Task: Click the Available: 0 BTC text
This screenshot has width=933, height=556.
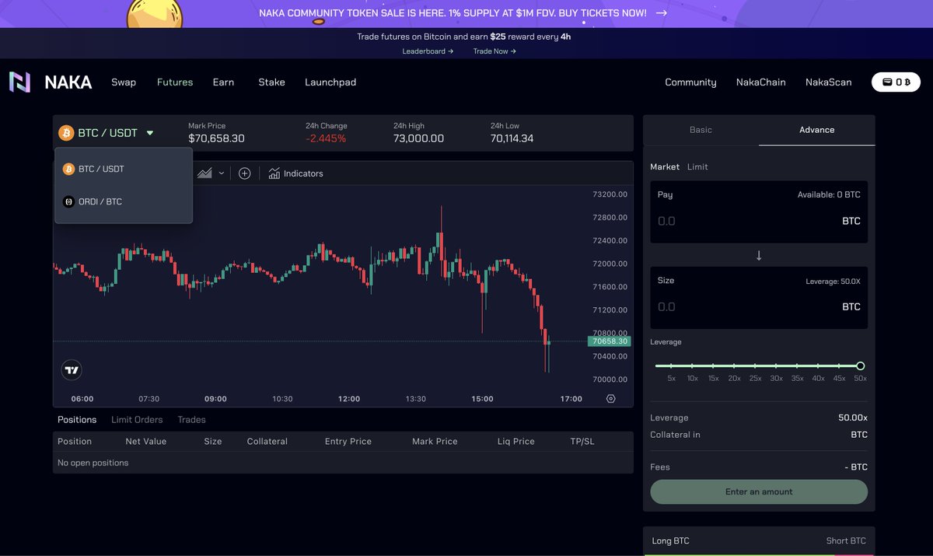Action: tap(829, 194)
